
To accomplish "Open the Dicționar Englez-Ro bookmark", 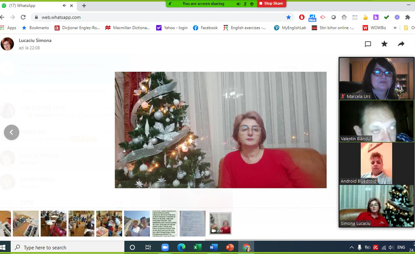I will point(77,28).
